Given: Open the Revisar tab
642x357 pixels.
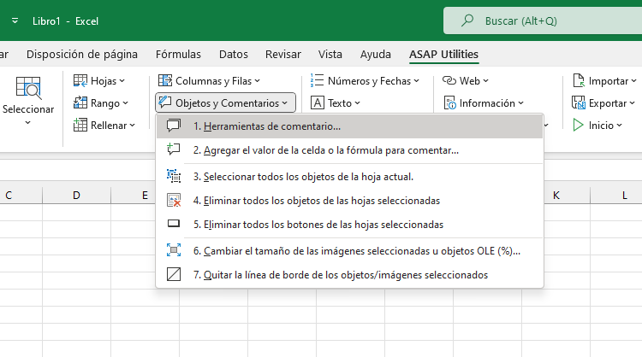Looking at the screenshot, I should (283, 55).
